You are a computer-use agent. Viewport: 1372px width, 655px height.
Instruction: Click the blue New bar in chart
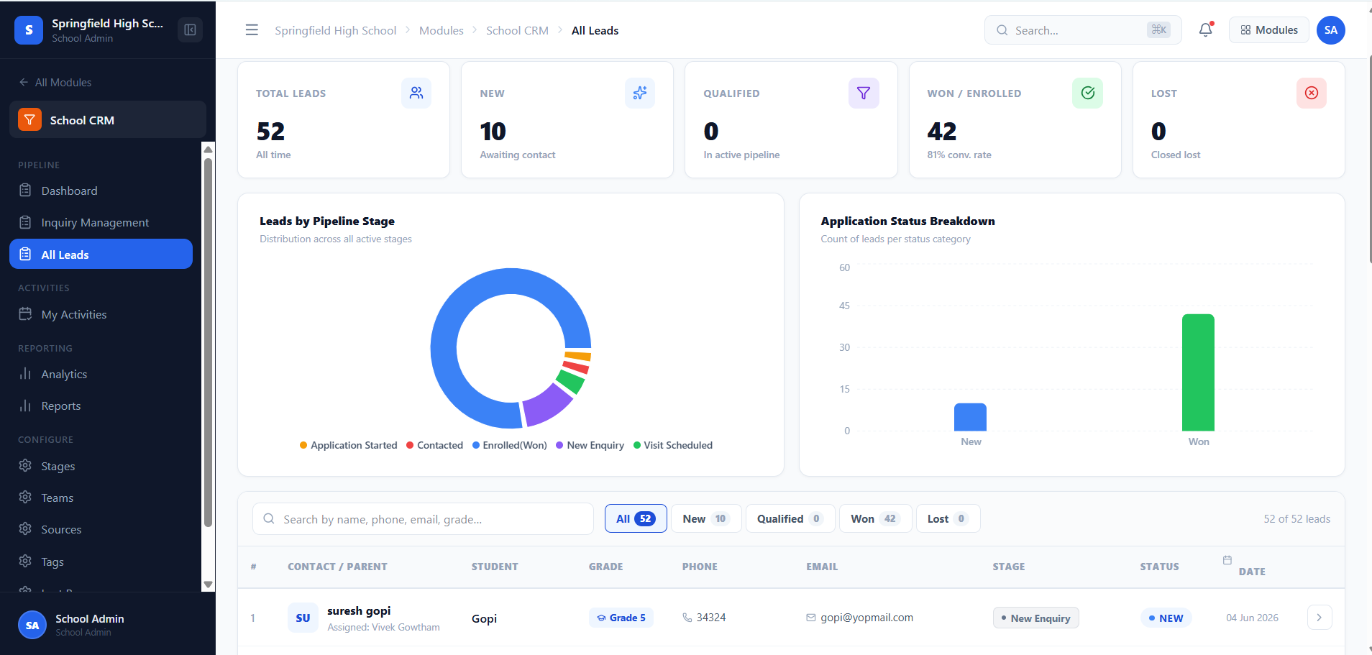[x=970, y=417]
